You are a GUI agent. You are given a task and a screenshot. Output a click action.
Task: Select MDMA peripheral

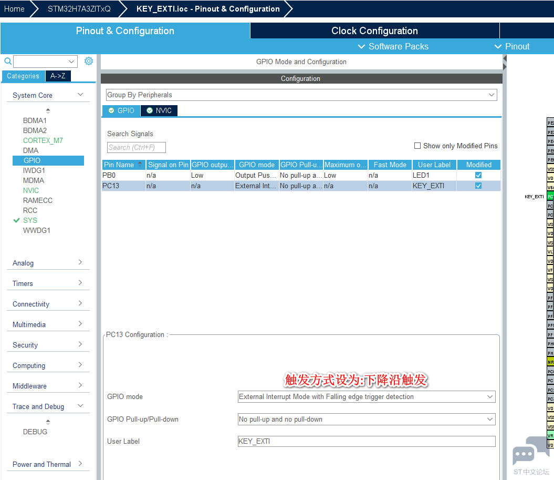34,180
